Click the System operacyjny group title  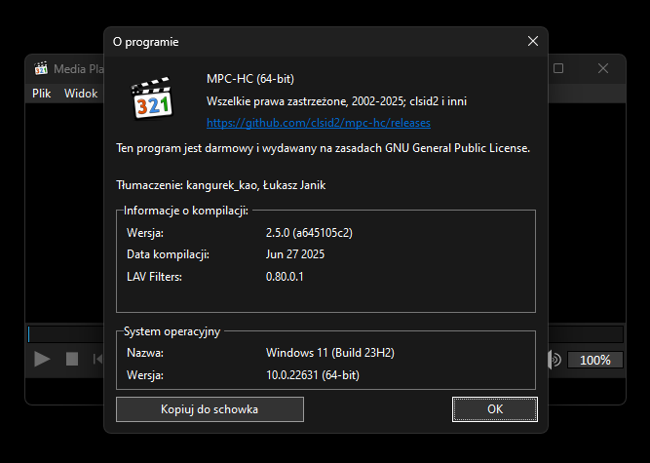click(x=172, y=331)
